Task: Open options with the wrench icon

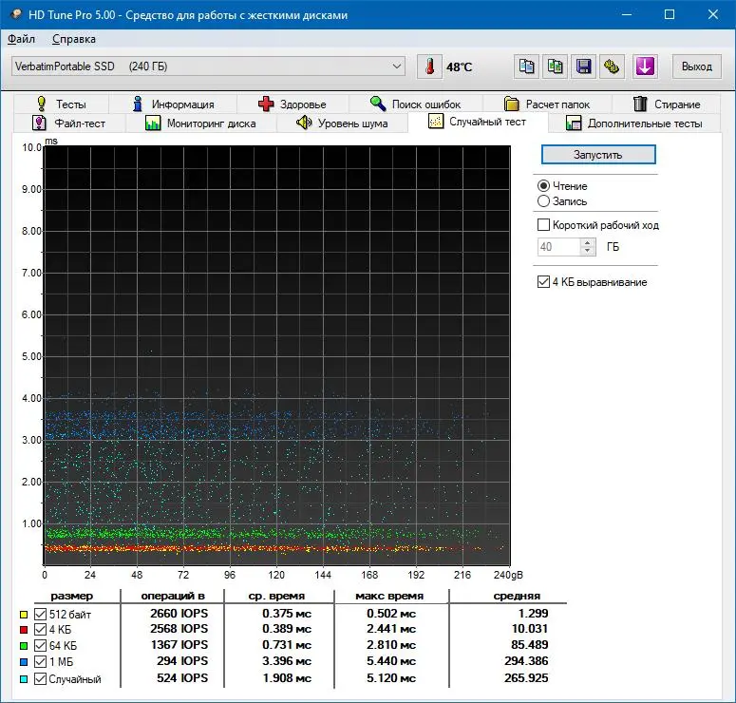Action: pos(612,66)
